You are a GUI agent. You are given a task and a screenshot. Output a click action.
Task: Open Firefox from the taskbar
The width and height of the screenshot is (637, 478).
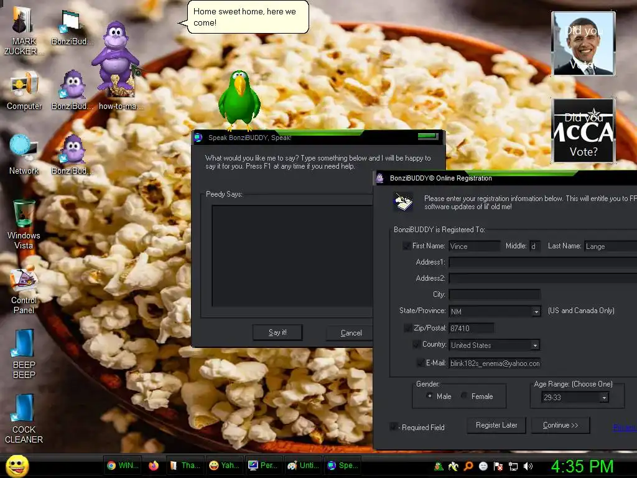click(154, 466)
